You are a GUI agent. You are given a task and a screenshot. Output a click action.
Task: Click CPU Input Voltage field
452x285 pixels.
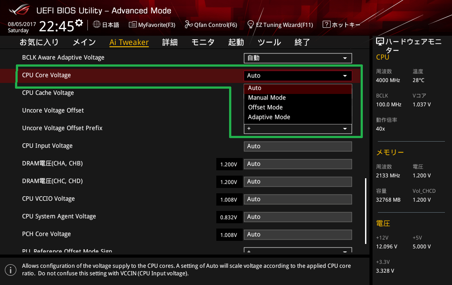coord(298,146)
